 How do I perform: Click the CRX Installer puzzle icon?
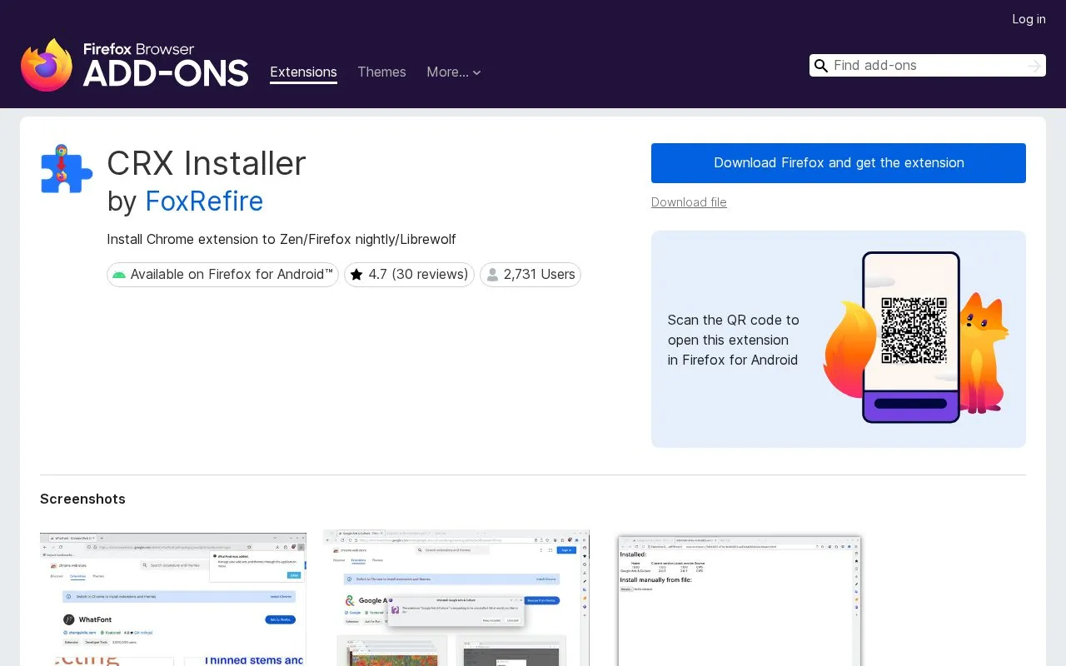(x=67, y=169)
